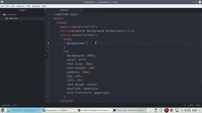Expand the hidden system tray icons arrow
The height and width of the screenshot is (113, 202).
pyautogui.click(x=182, y=110)
